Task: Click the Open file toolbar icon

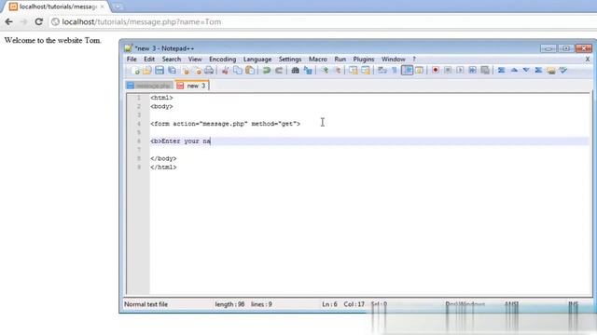Action: pyautogui.click(x=147, y=71)
